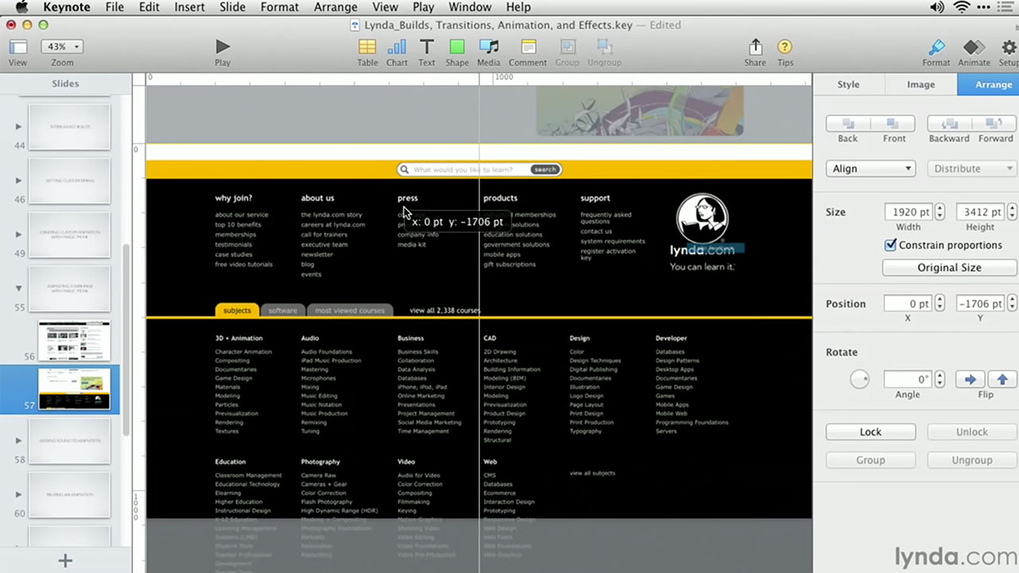Expand slide 60 group triangle
Screen dimensions: 1019x573
pos(18,494)
